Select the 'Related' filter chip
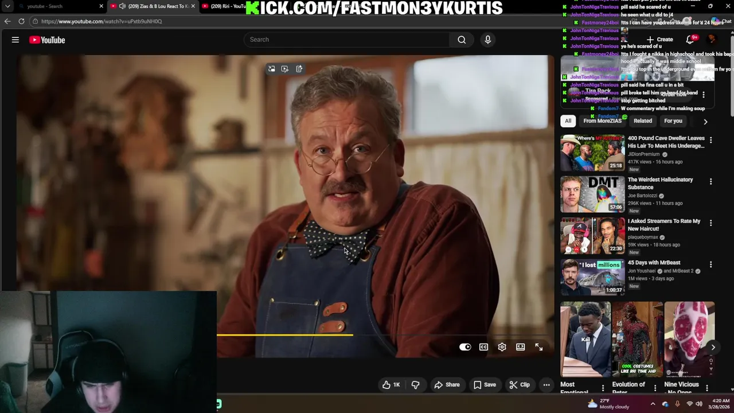Image resolution: width=734 pixels, height=413 pixels. [x=643, y=121]
